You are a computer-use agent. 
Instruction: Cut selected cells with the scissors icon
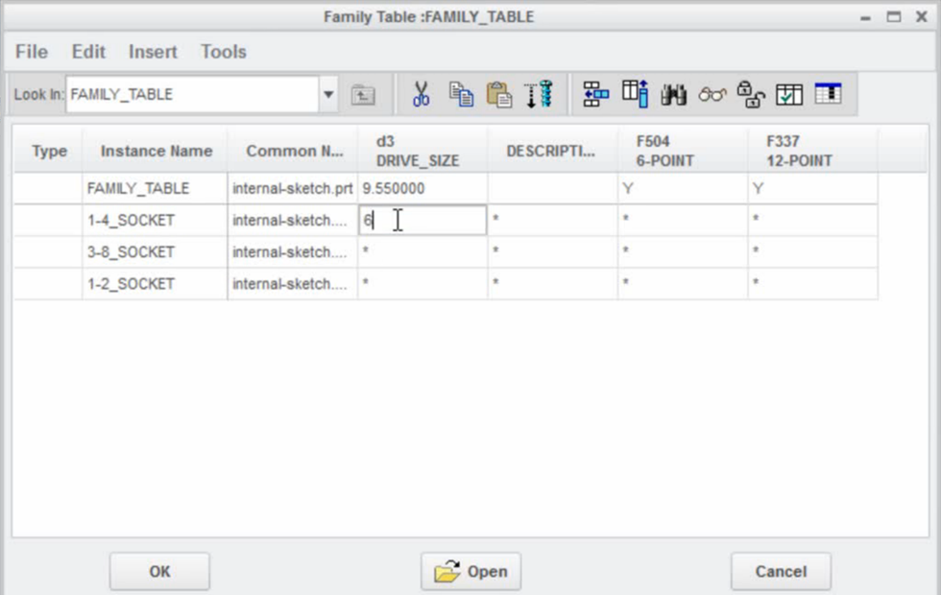(x=420, y=93)
